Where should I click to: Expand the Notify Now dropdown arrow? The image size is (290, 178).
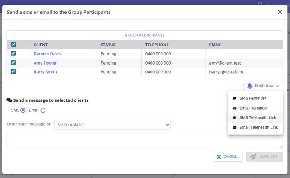[x=277, y=86]
